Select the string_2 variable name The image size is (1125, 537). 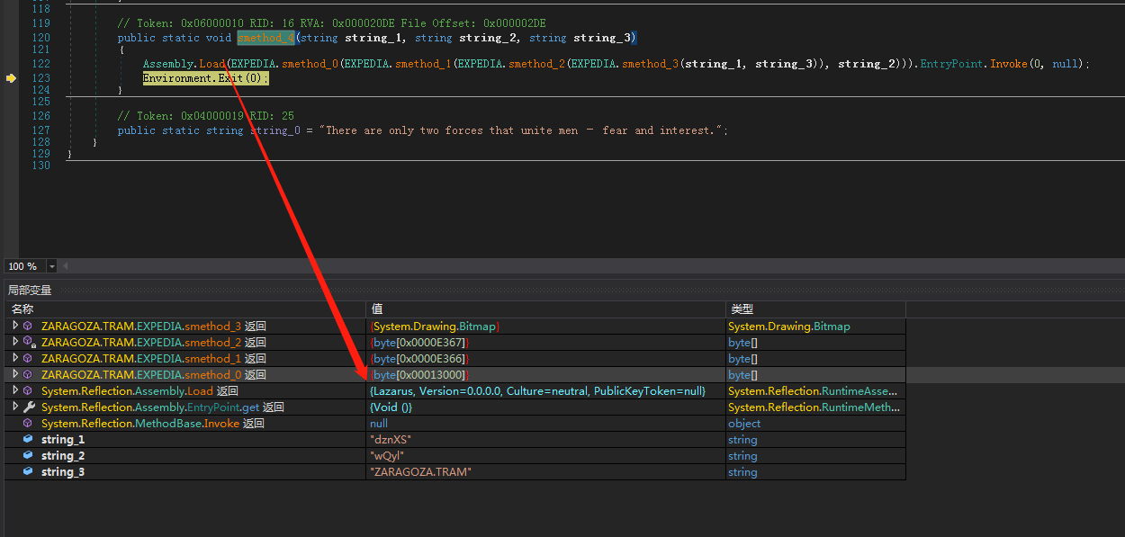(63, 456)
